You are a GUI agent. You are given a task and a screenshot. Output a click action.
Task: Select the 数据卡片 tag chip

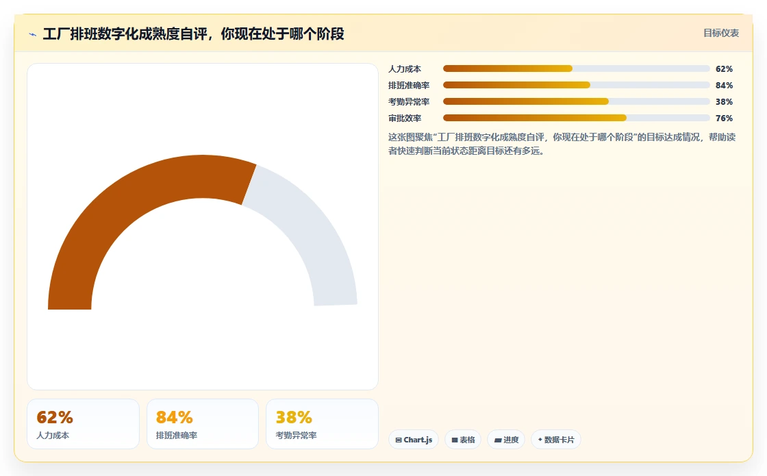coord(555,440)
